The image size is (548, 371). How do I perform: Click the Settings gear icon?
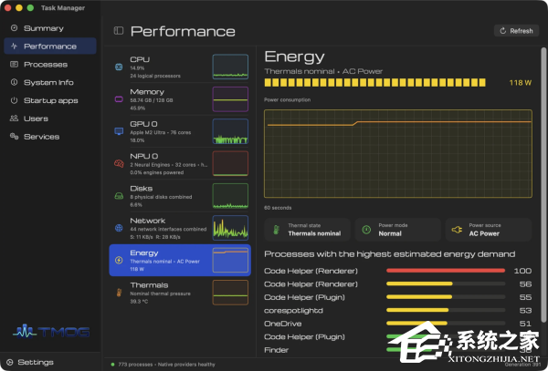(10, 362)
